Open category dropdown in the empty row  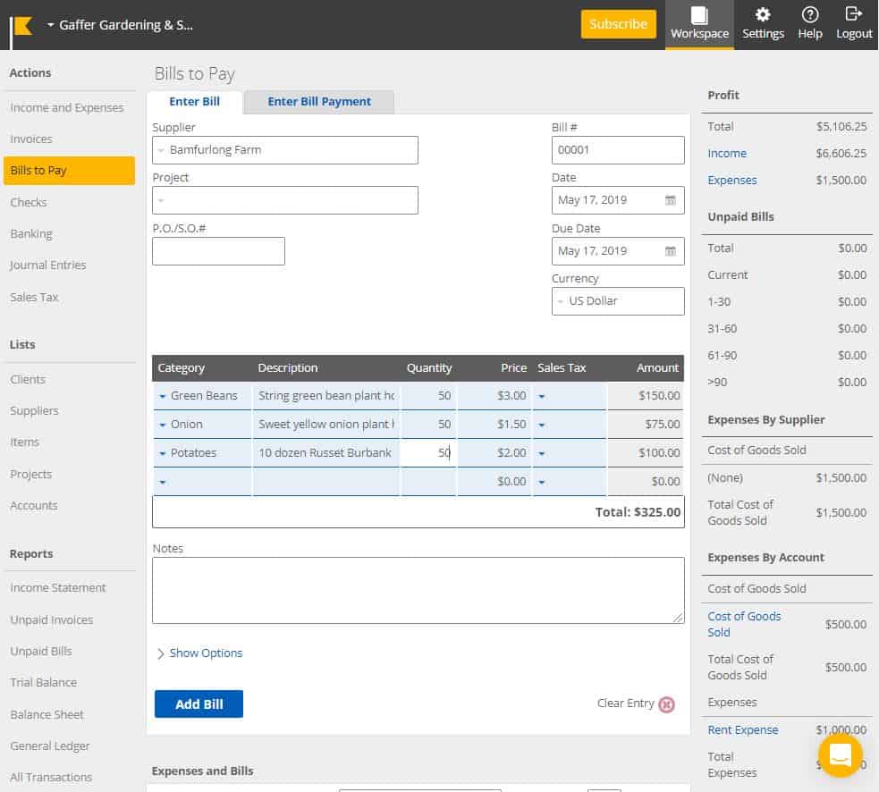click(x=163, y=482)
